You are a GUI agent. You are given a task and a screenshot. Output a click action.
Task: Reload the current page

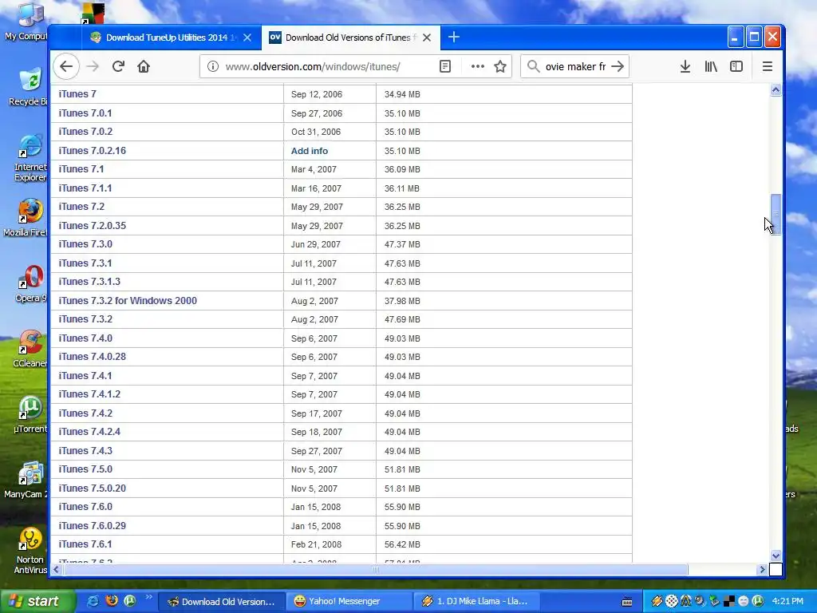118,67
